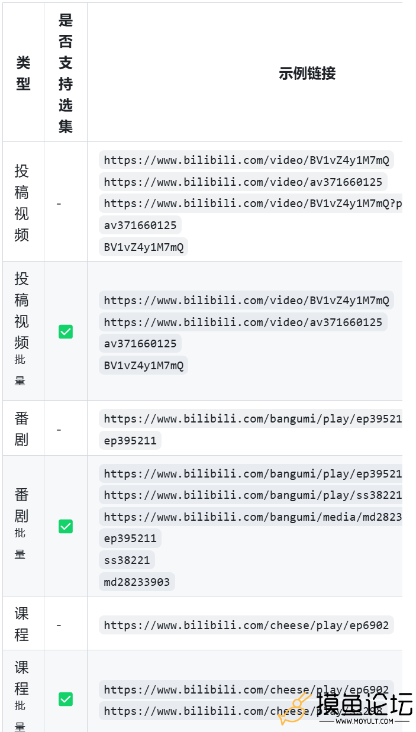Click the ss38221 code snippet

point(127,560)
